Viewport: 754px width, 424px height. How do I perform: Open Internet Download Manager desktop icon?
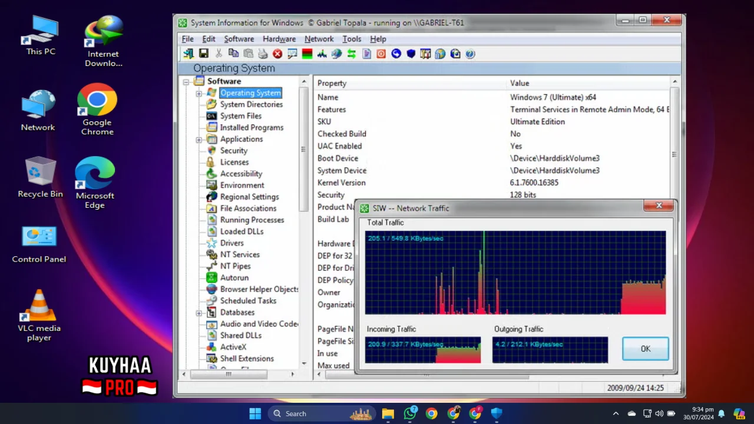point(104,41)
